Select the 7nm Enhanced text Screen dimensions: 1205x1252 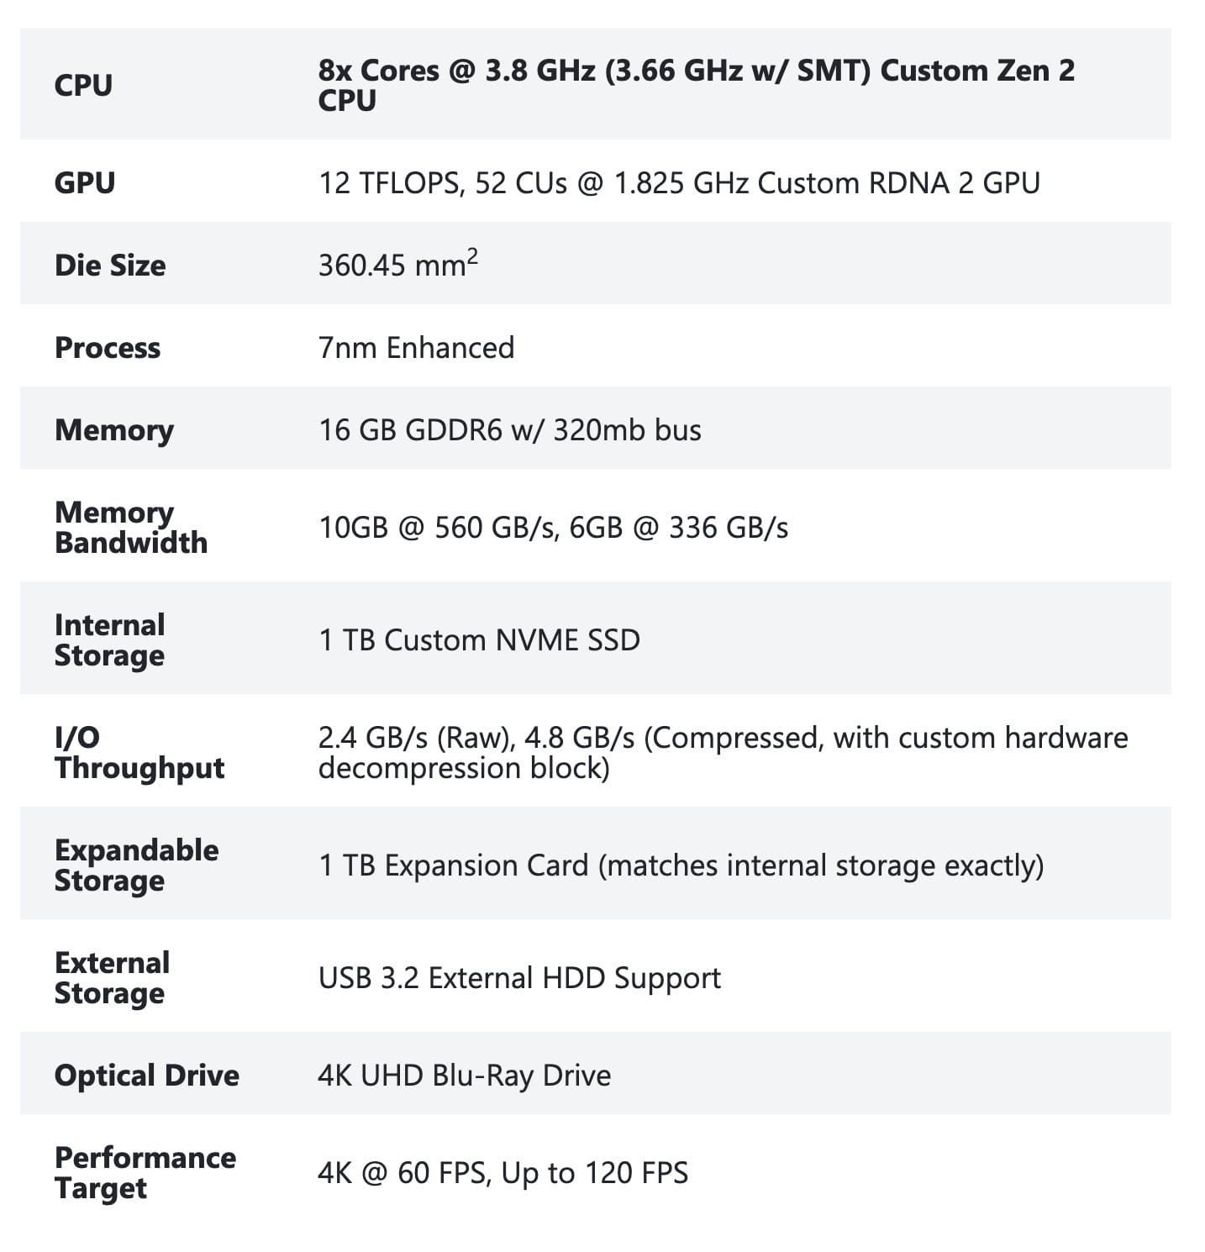click(416, 347)
